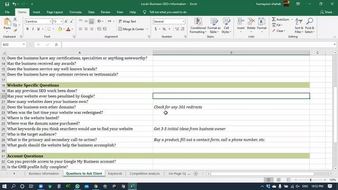
Task: Open Format as Table gallery
Action: [x=214, y=25]
